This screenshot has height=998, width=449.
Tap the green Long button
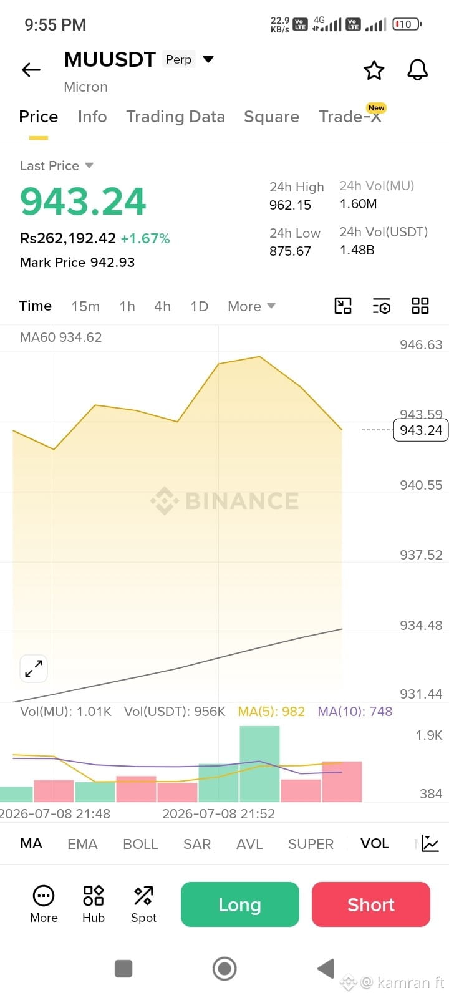240,904
